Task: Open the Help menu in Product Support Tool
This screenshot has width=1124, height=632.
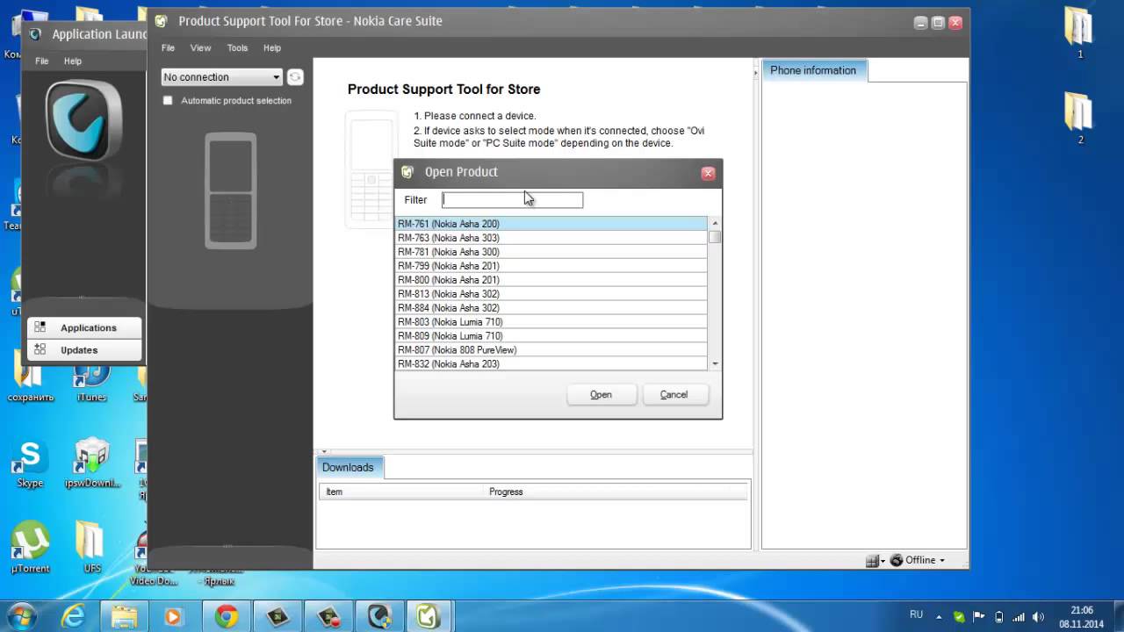Action: coord(272,48)
